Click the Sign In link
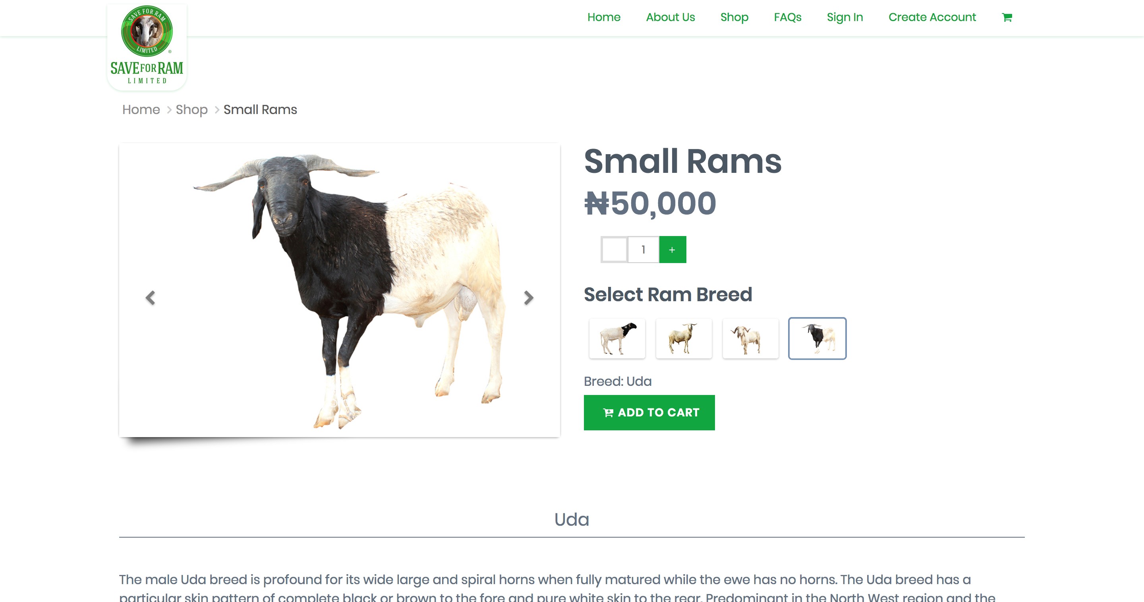 844,17
